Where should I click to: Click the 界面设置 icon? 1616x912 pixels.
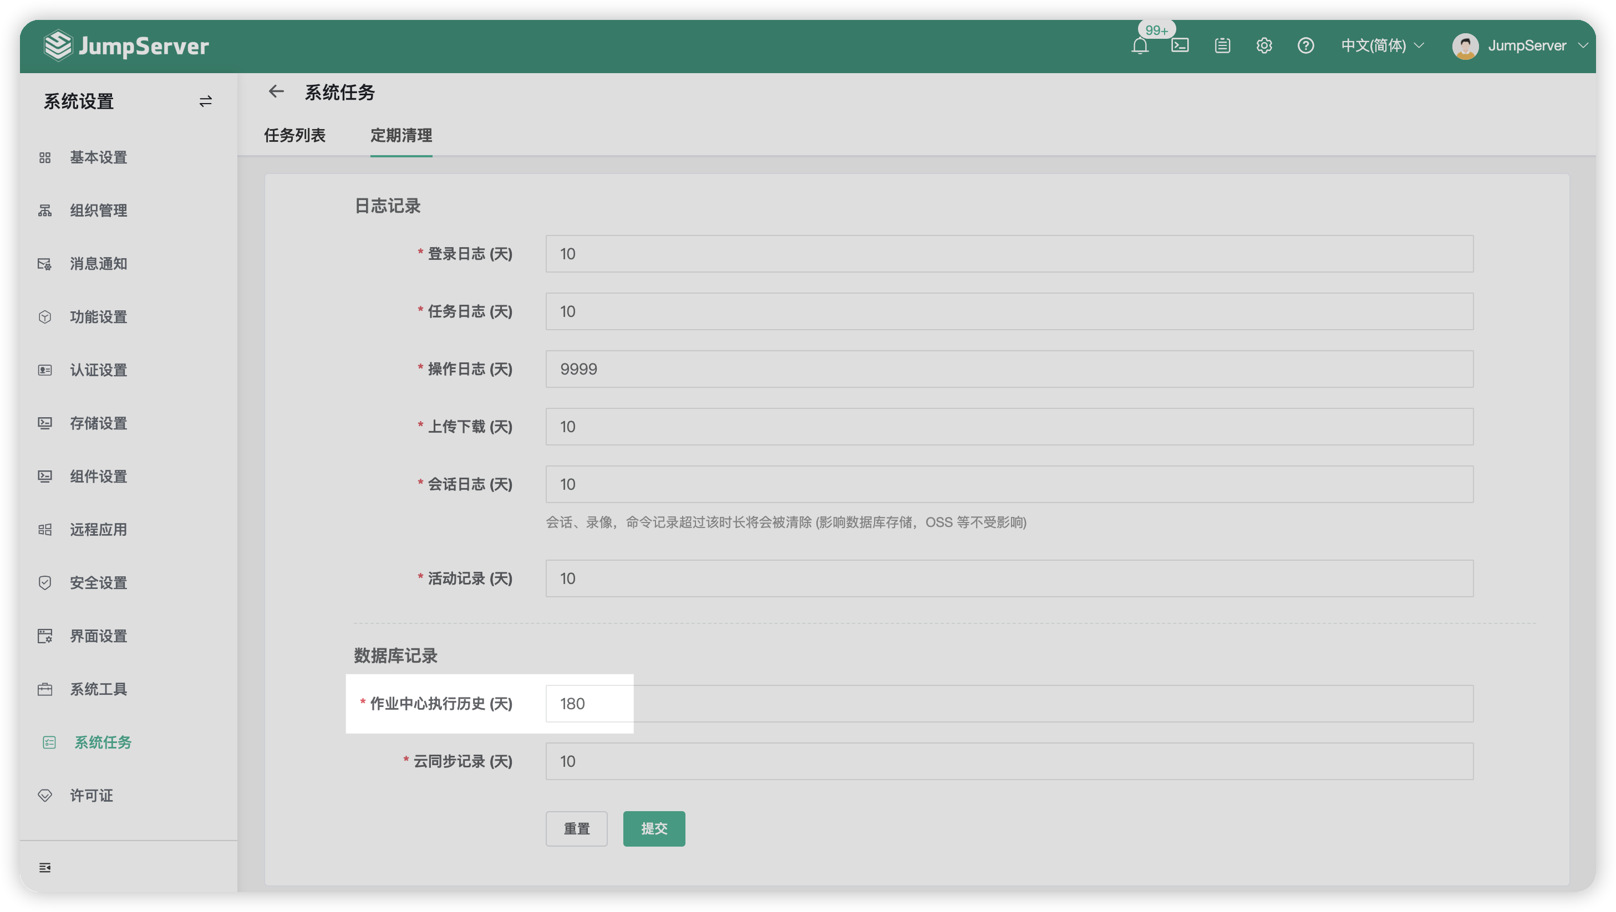pyautogui.click(x=44, y=636)
